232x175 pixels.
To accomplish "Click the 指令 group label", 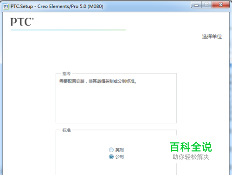I will click(x=66, y=74).
